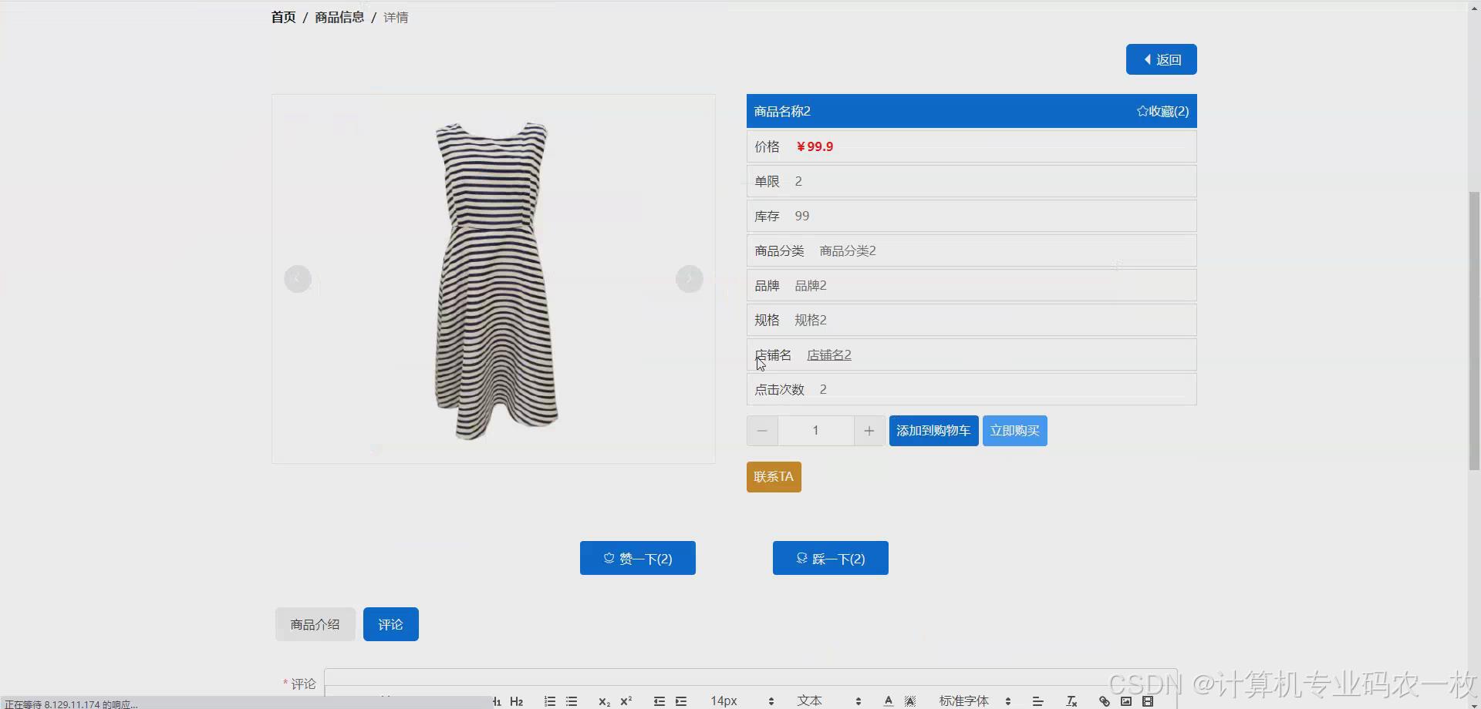Click the 单限 purchase limit row
The height and width of the screenshot is (709, 1481).
(971, 181)
